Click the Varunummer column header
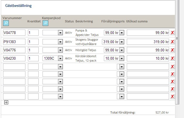 coord(12,18)
